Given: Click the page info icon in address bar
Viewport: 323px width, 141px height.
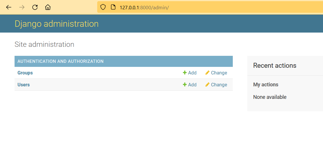Looking at the screenshot, I should point(113,7).
